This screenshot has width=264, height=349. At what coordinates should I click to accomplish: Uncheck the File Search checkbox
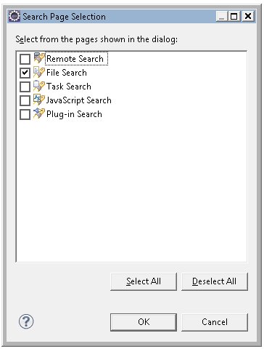pos(25,73)
